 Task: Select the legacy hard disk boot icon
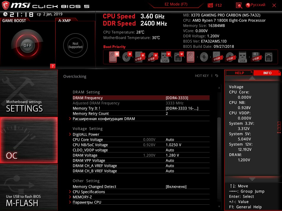[191, 57]
